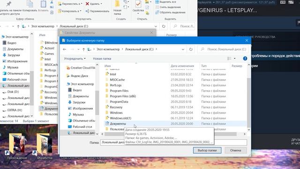
Task: Select Видео in dialog navigation tree
Action: click(x=75, y=90)
